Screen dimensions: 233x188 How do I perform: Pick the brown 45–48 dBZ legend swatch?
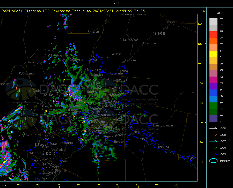tap(213, 67)
